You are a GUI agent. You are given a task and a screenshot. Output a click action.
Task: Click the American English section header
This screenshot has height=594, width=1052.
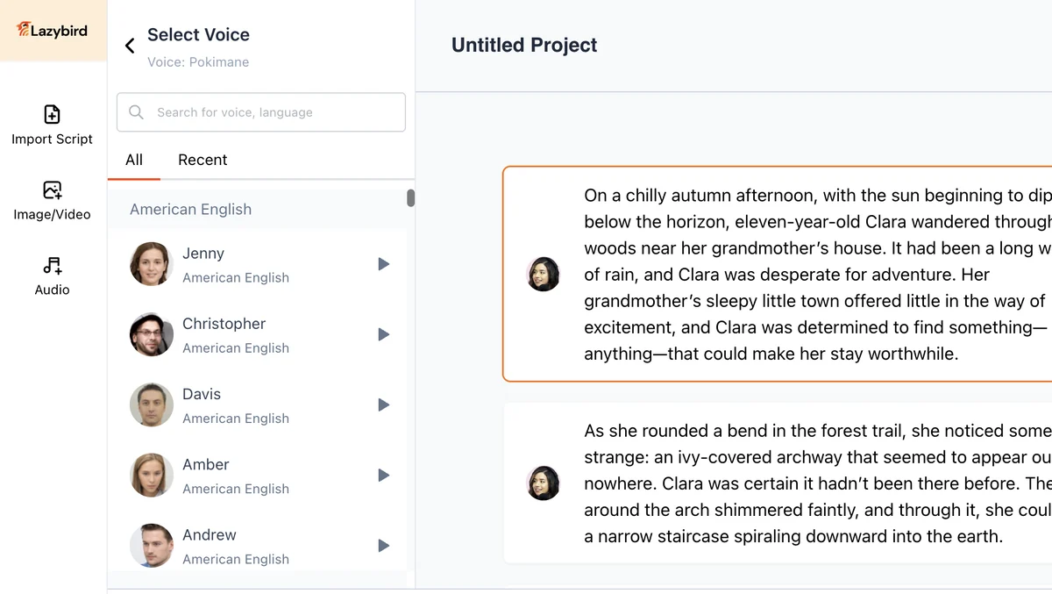tap(190, 209)
